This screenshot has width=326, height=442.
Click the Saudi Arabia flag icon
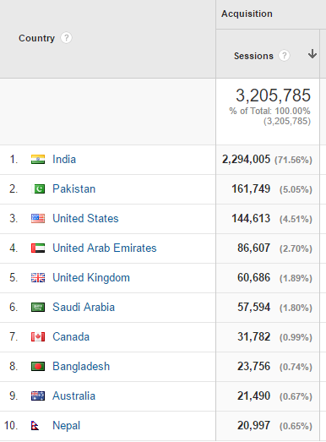point(38,308)
